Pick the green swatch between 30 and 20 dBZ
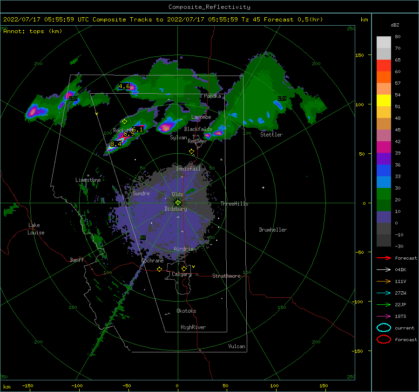This screenshot has width=419, height=392. pos(384,194)
